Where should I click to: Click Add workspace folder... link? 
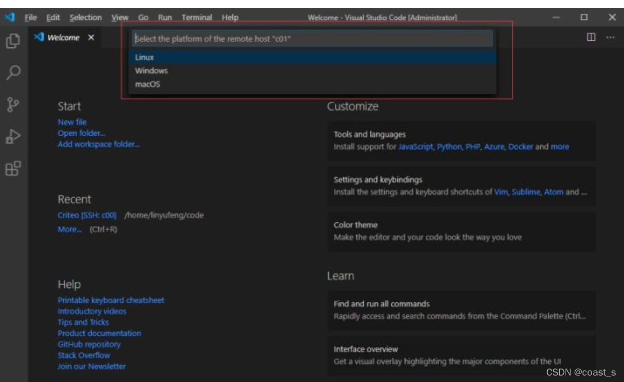point(99,144)
